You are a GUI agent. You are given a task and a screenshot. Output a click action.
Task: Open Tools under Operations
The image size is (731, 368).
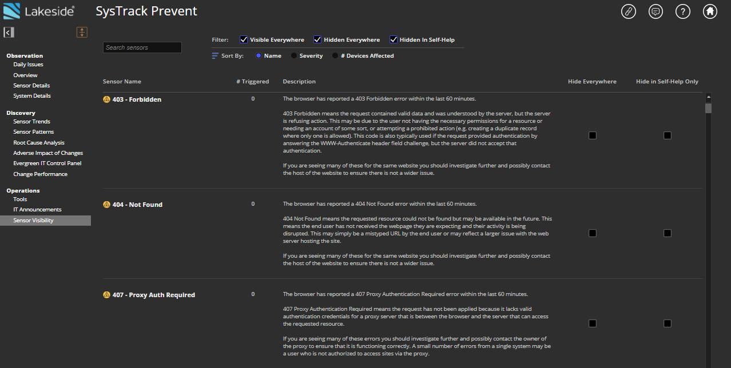(20, 199)
